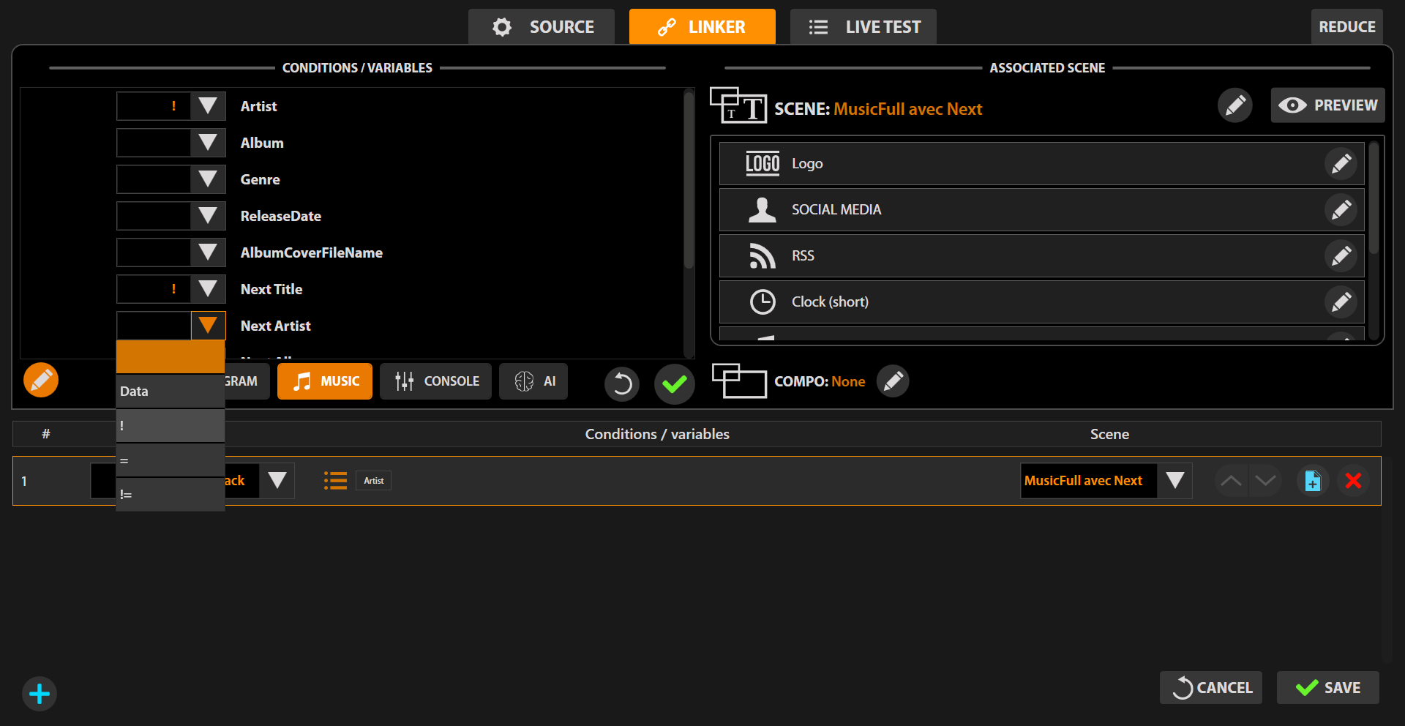Click the edit pencil for RSS
The width and height of the screenshot is (1405, 726).
1341,256
